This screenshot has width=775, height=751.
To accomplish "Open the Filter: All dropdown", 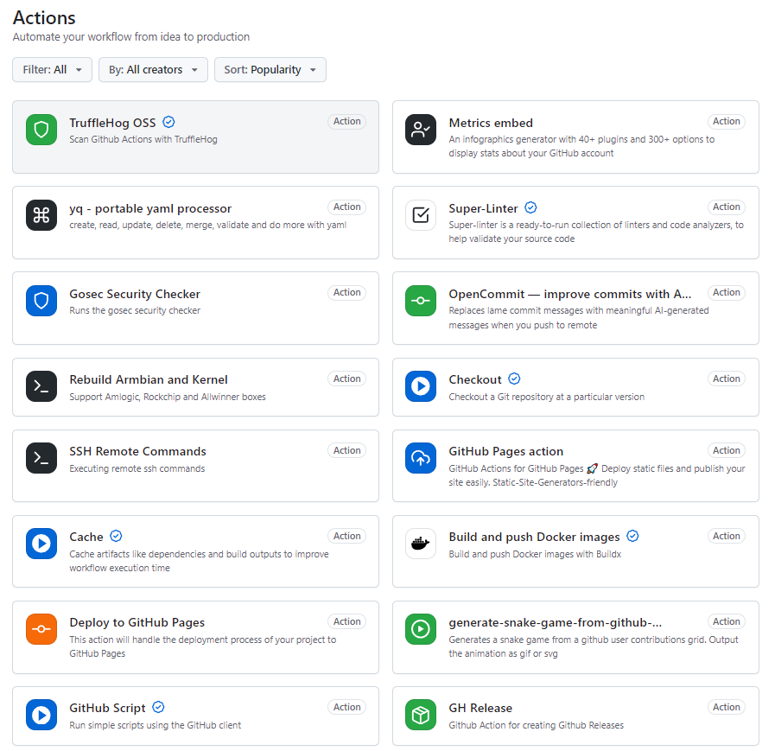I will tap(53, 70).
